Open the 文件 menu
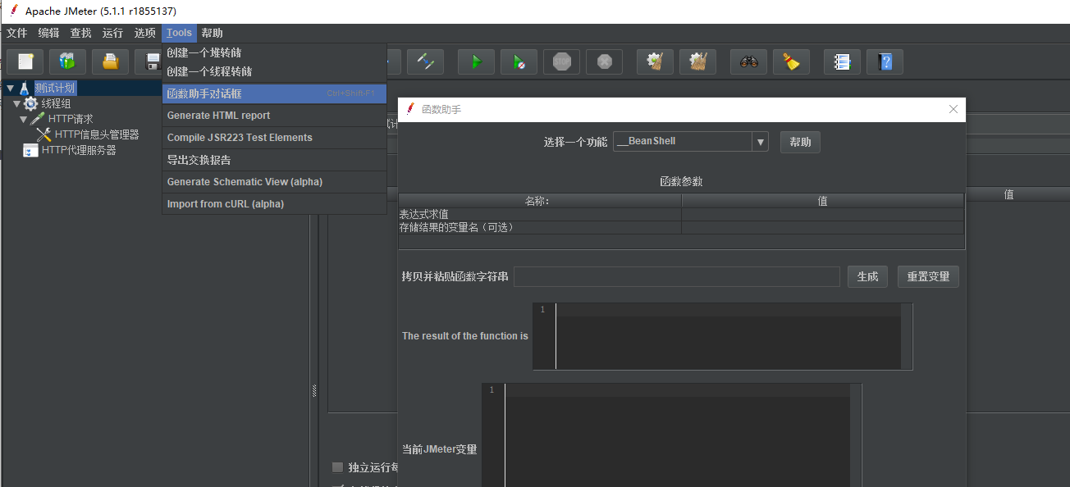Image resolution: width=1070 pixels, height=487 pixels. (16, 33)
